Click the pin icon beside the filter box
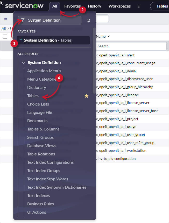 click(x=89, y=20)
